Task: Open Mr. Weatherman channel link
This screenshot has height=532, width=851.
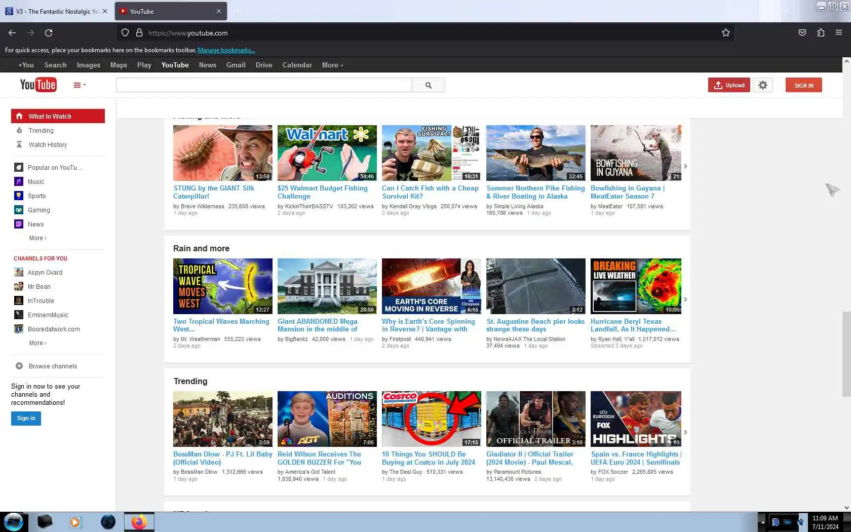Action: pos(201,339)
